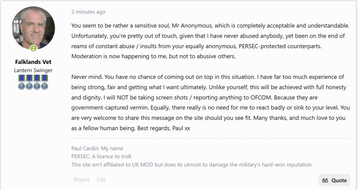The image size is (358, 190).
Task: Click the third medal icon in the row
Action: tap(37, 82)
